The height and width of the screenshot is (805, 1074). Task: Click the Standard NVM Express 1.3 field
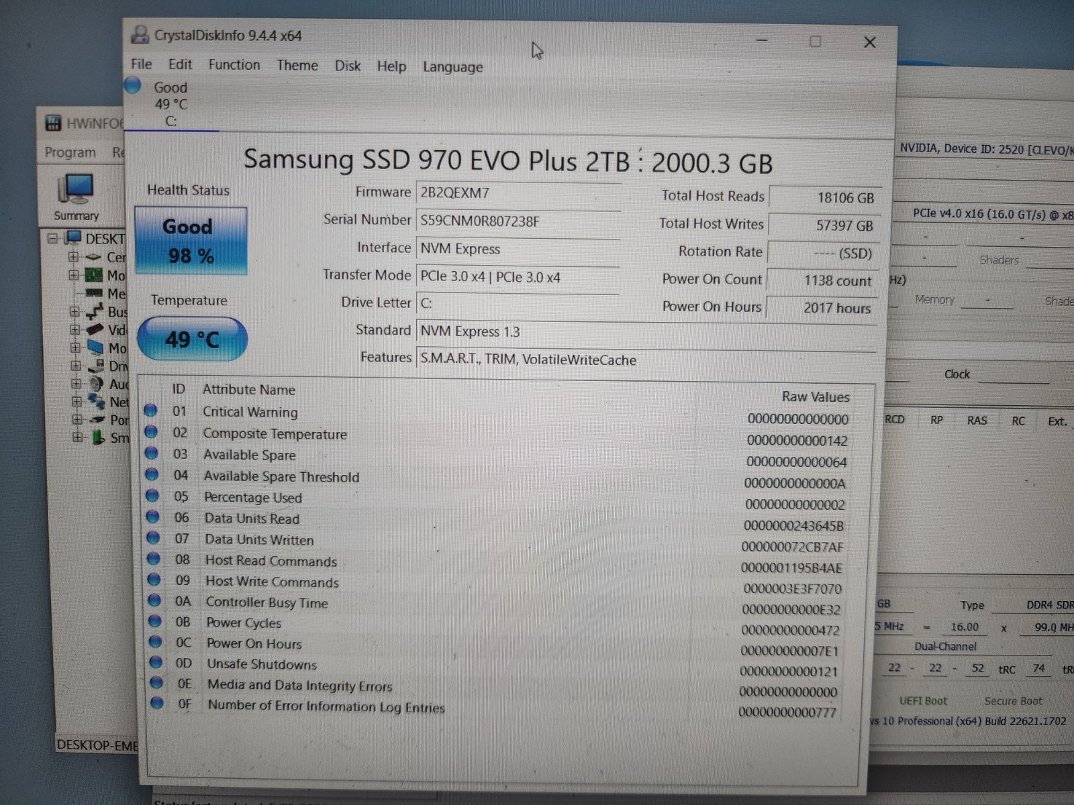click(x=646, y=331)
